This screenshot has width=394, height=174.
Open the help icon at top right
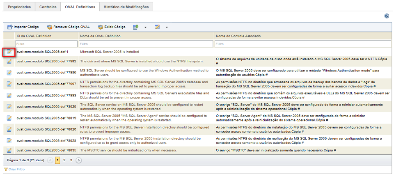tap(387, 16)
